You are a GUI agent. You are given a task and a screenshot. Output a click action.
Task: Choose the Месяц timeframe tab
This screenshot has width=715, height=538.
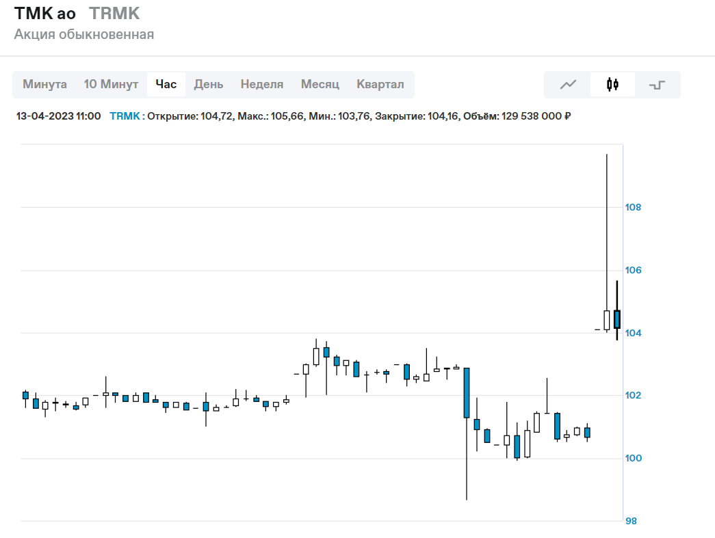click(x=320, y=84)
